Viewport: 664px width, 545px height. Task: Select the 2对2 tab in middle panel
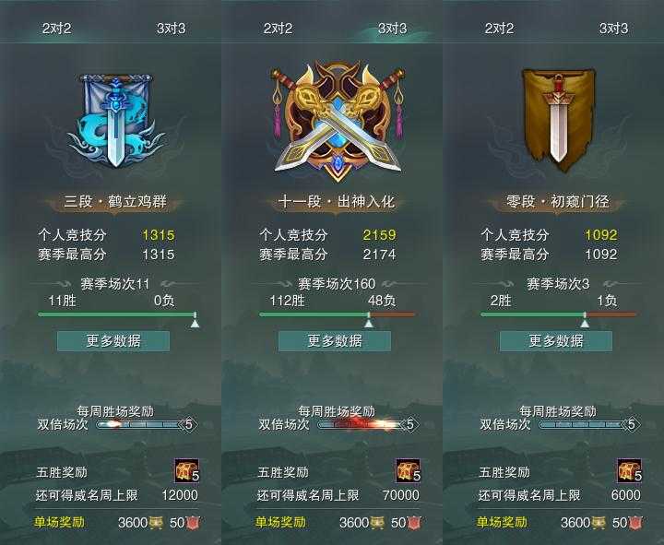(278, 29)
